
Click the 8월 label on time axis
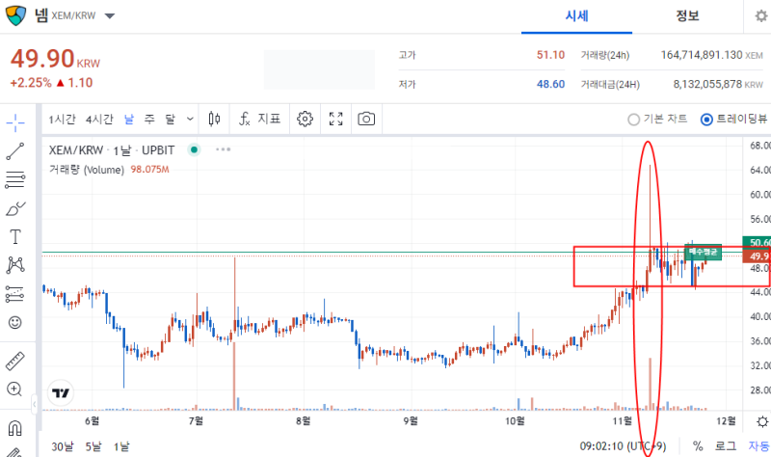coord(303,421)
